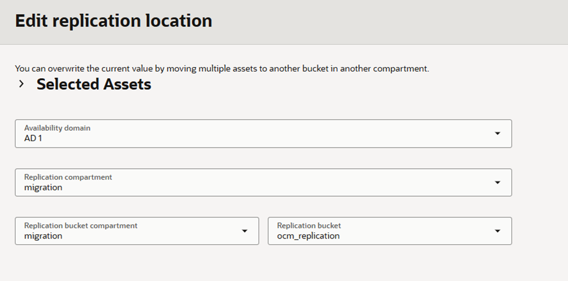This screenshot has height=281, width=568.
Task: Click the Replication bucket caret arrow
Action: [497, 231]
